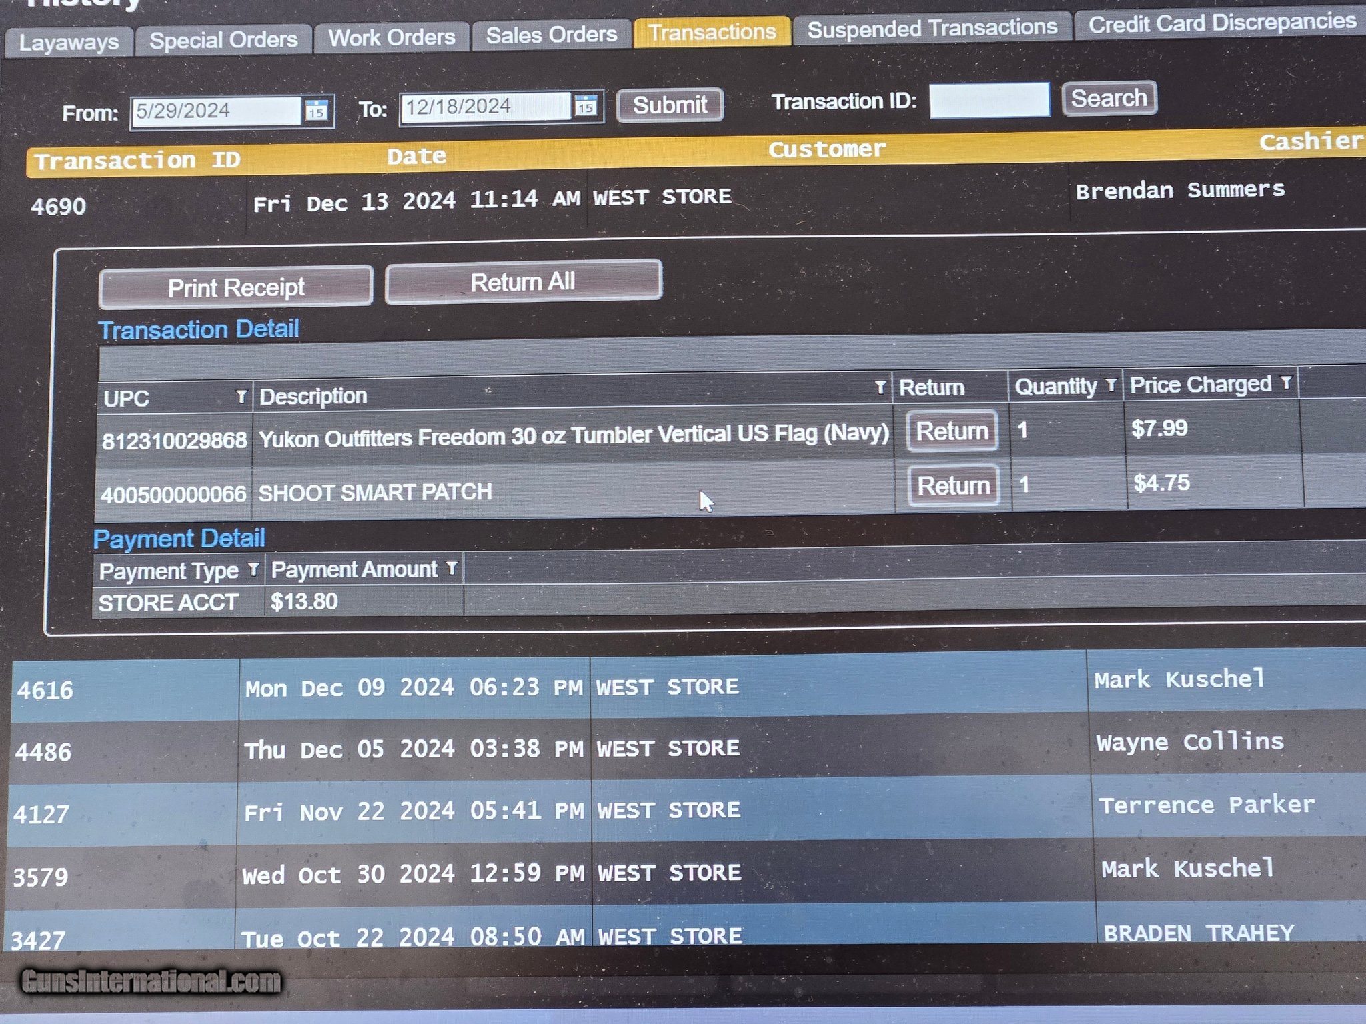Image resolution: width=1366 pixels, height=1024 pixels.
Task: Click Mon Dec 09 2024 06:23 PM date
Action: (x=414, y=687)
